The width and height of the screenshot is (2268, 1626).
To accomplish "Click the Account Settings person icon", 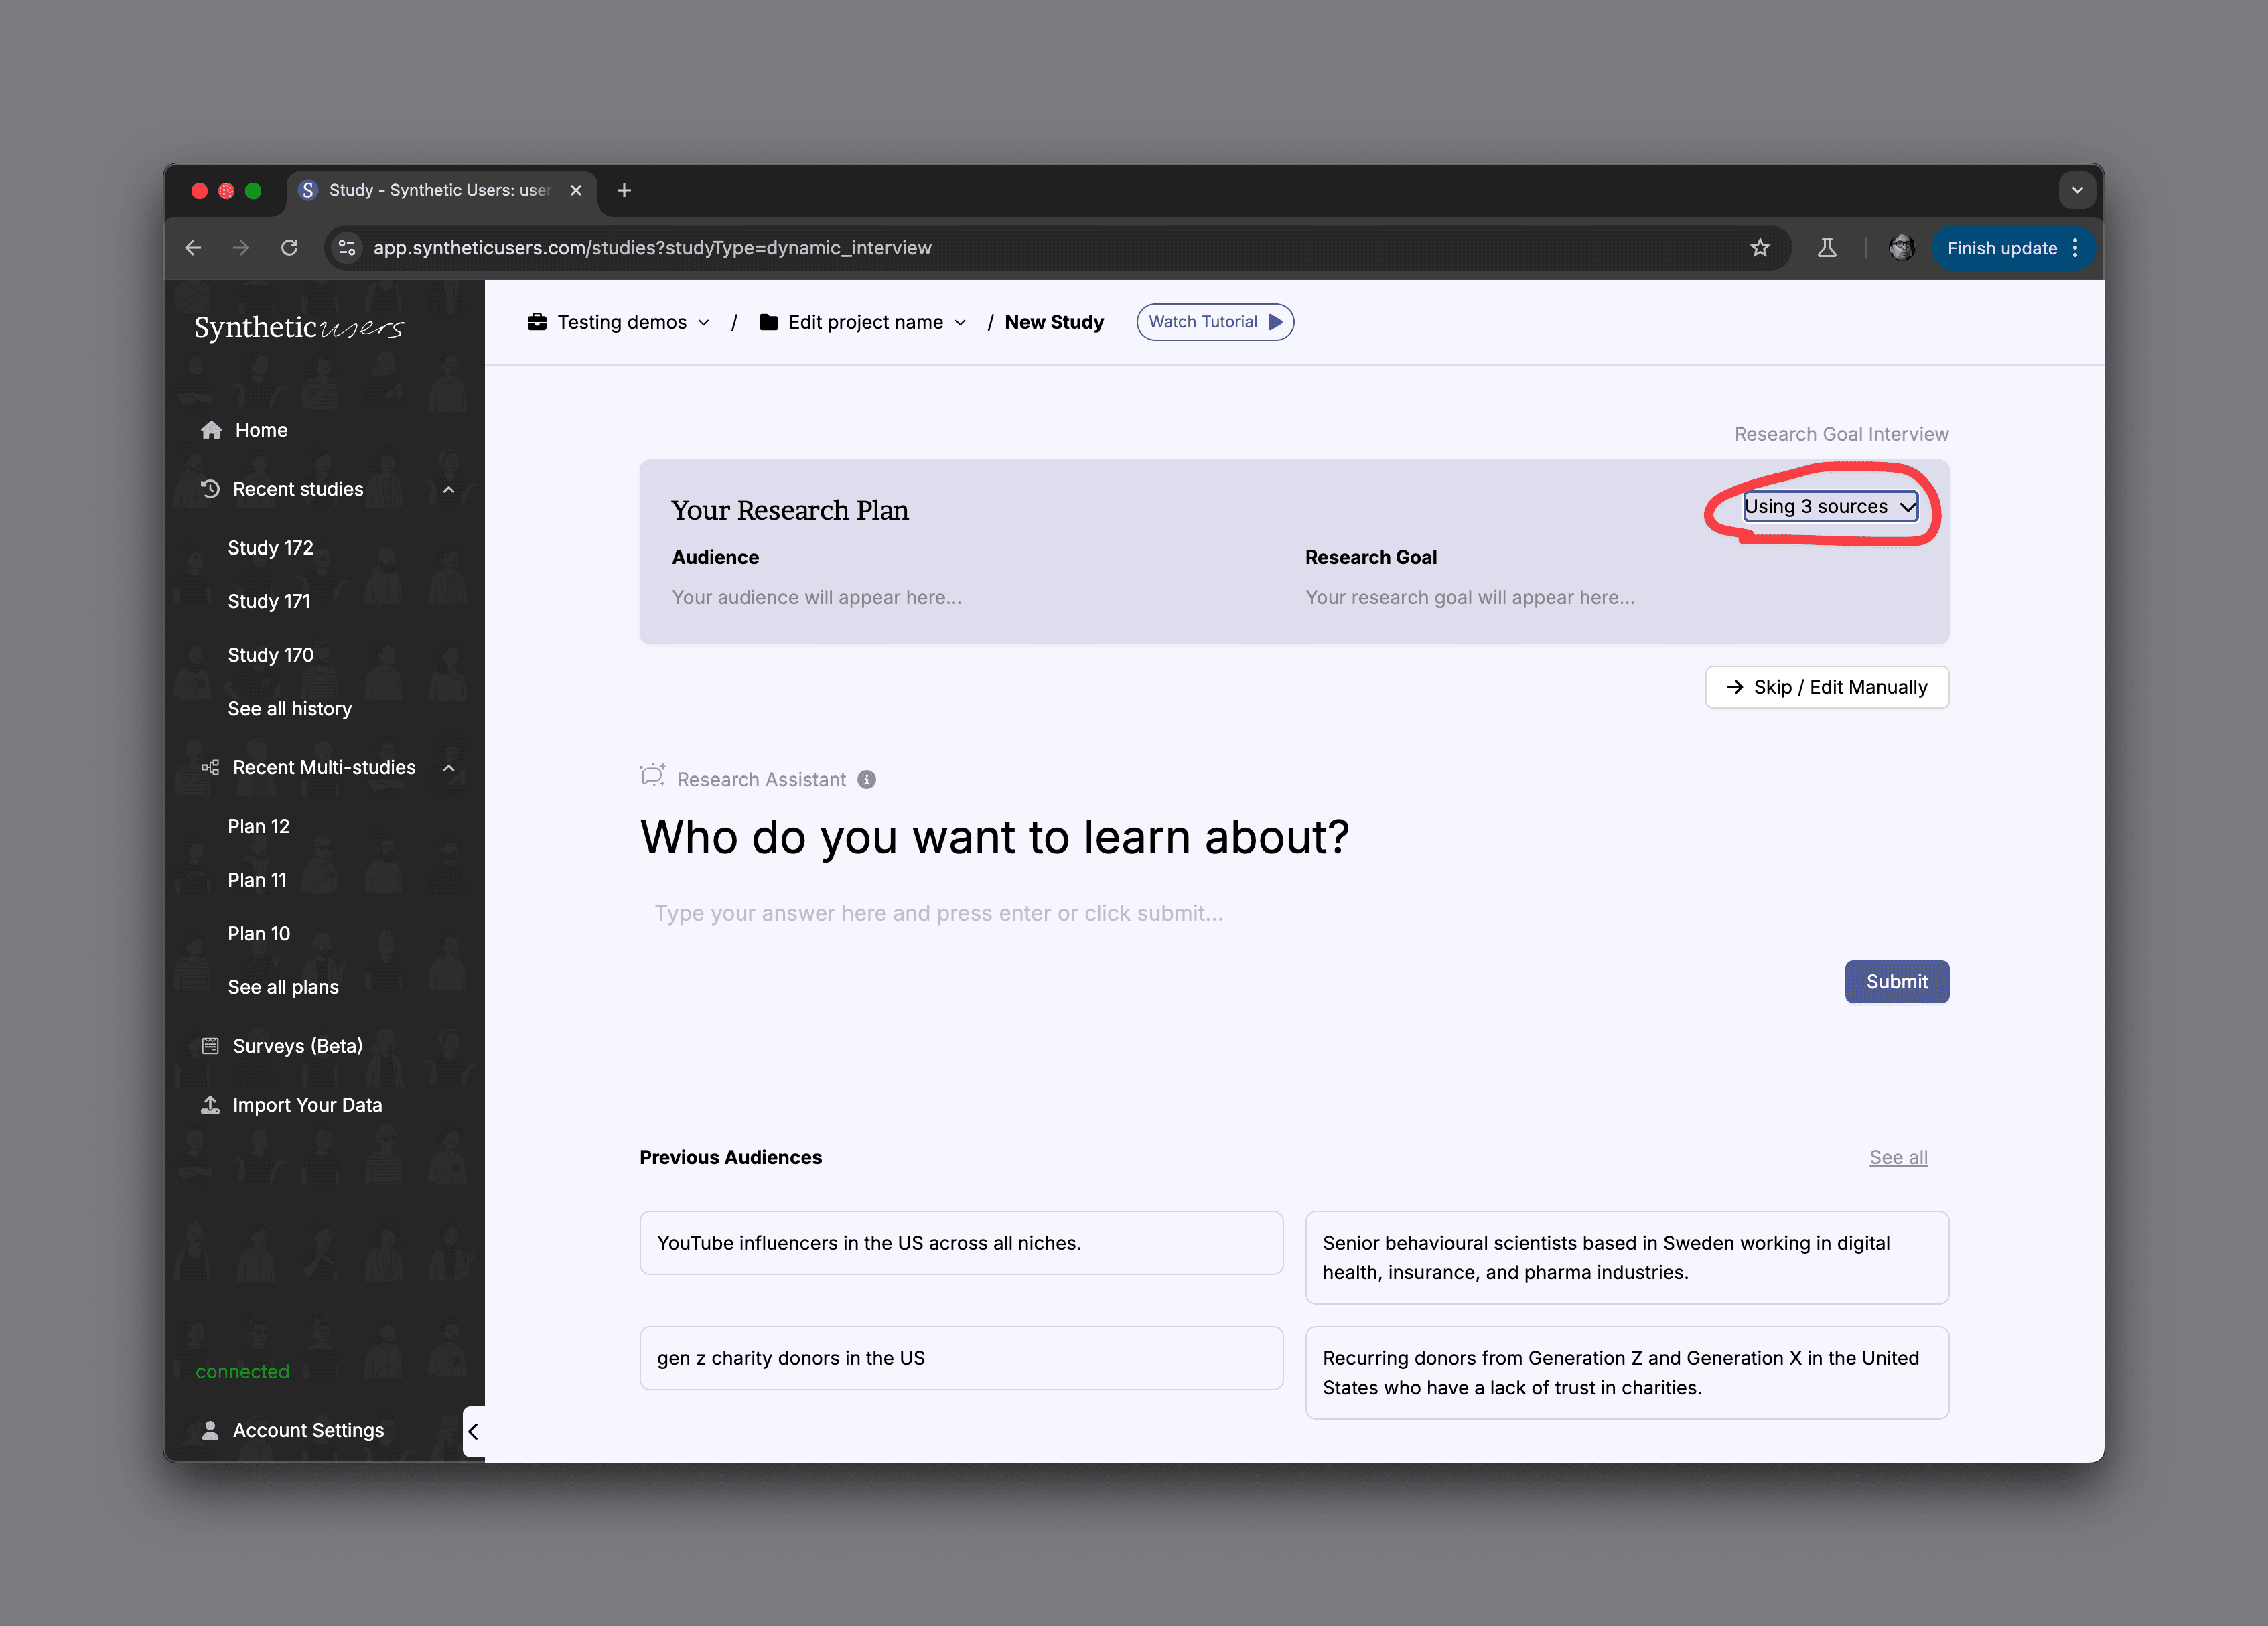I will [210, 1431].
